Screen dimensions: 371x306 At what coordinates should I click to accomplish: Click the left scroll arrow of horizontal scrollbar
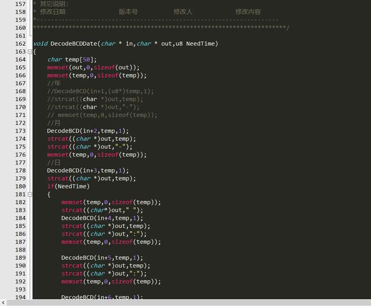coord(3,303)
